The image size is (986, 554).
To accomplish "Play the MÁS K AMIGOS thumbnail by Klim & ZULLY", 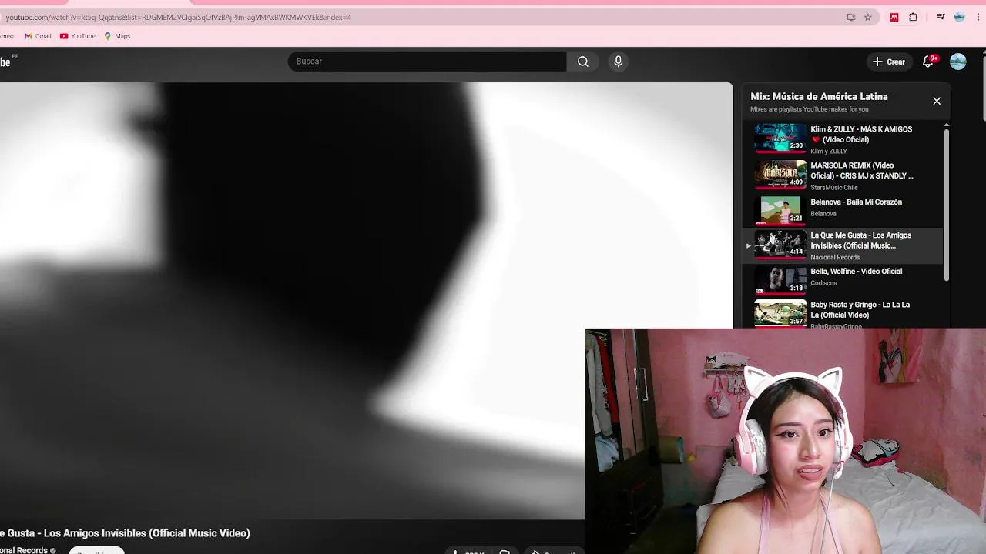I will 780,138.
